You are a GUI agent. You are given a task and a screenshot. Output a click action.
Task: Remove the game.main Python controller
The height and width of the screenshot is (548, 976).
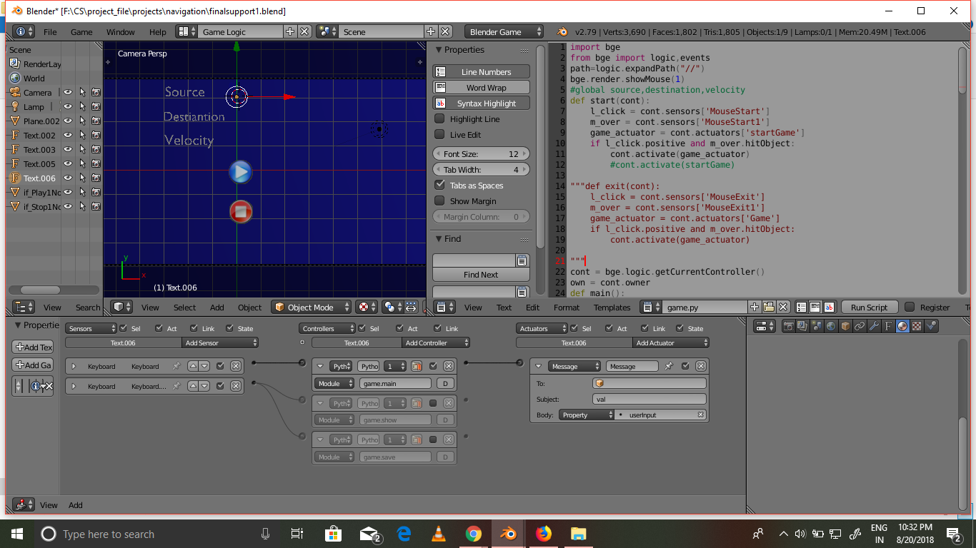[448, 366]
